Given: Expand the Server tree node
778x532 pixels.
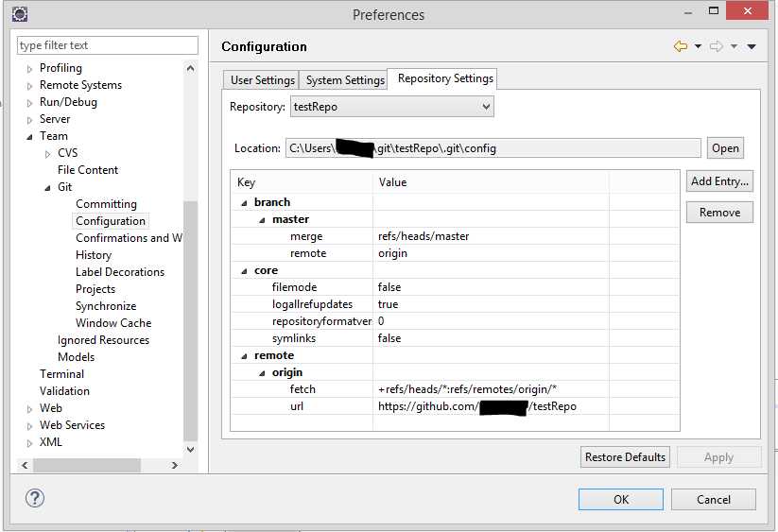Looking at the screenshot, I should (x=29, y=120).
